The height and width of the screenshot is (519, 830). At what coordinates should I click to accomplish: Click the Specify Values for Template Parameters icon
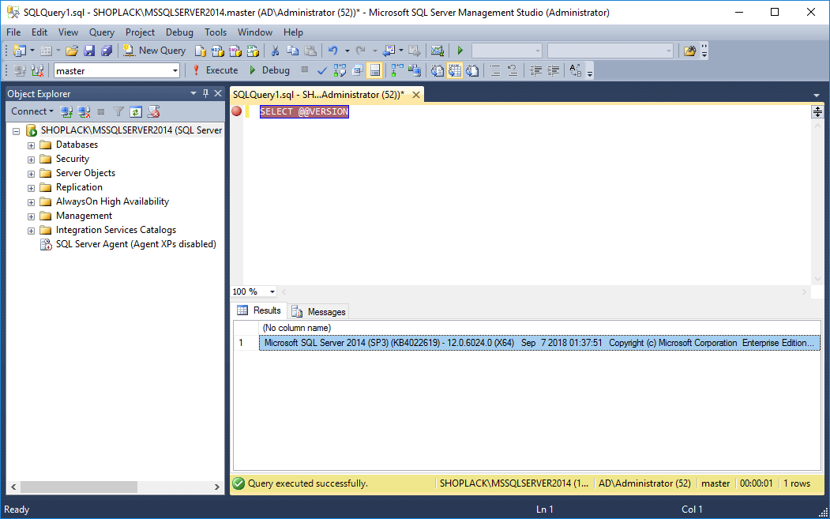[x=576, y=70]
